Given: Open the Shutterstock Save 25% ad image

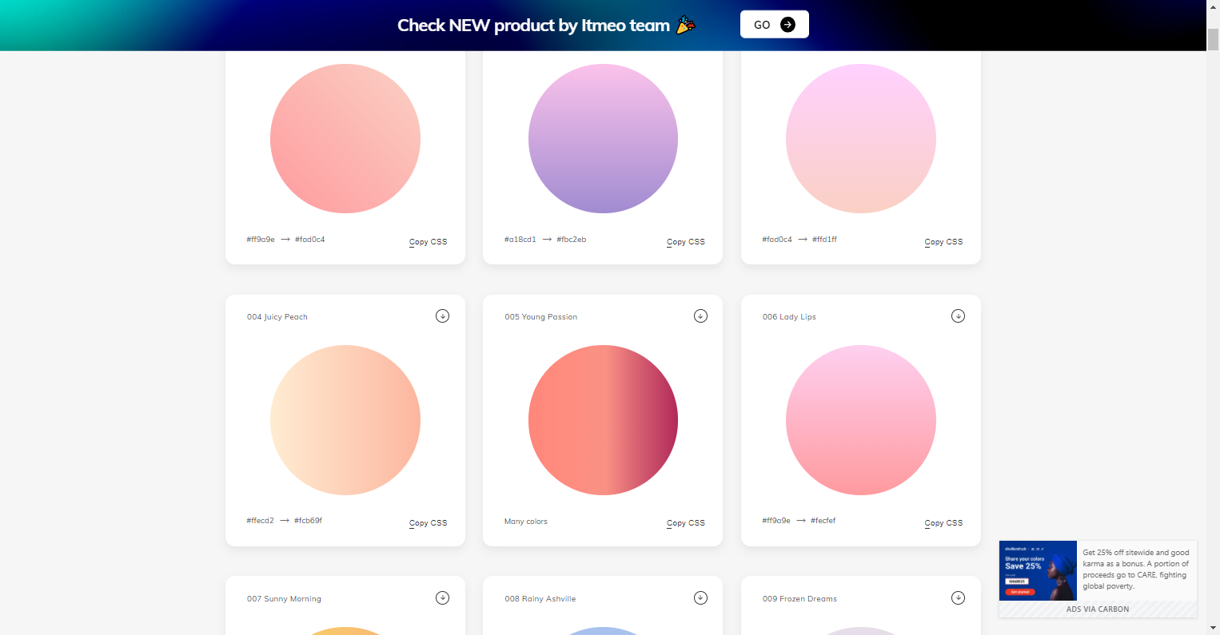Looking at the screenshot, I should (1038, 570).
